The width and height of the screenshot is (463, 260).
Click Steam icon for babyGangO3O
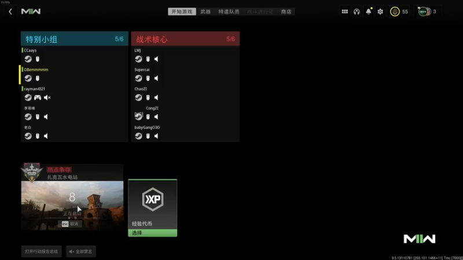tap(138, 136)
